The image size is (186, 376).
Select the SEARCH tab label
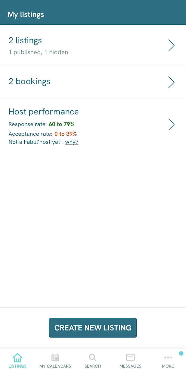click(92, 366)
